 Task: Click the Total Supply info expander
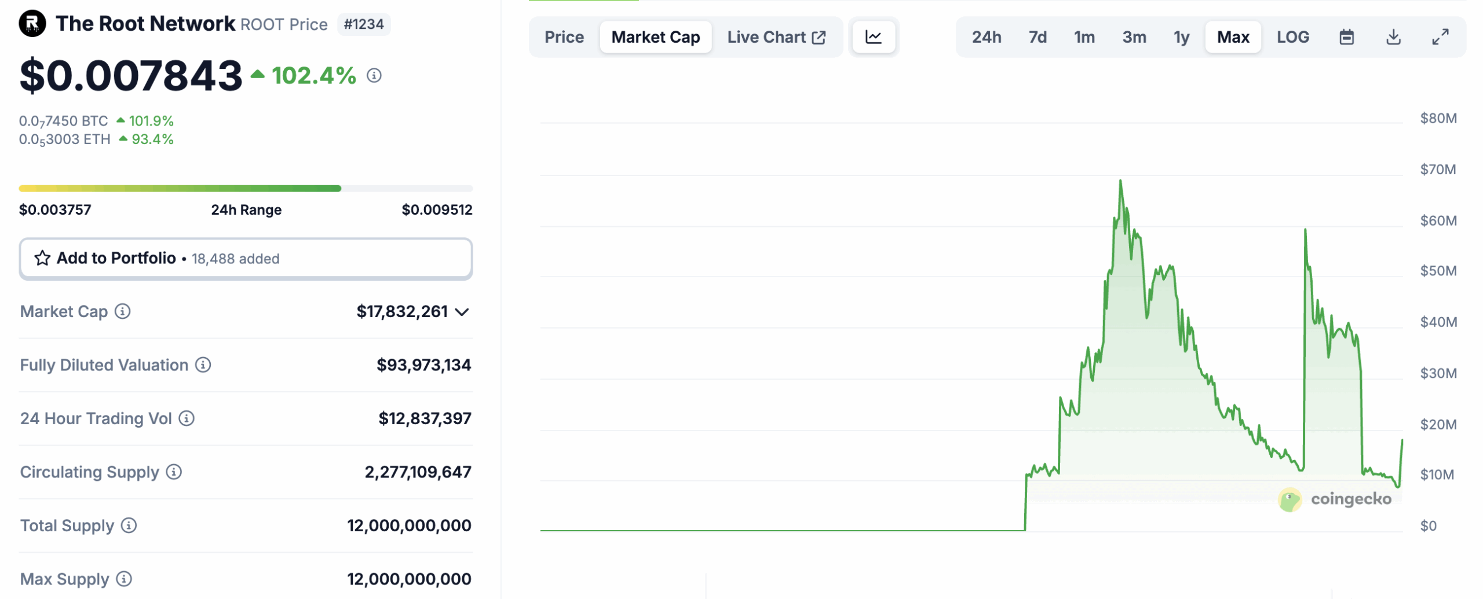(128, 526)
